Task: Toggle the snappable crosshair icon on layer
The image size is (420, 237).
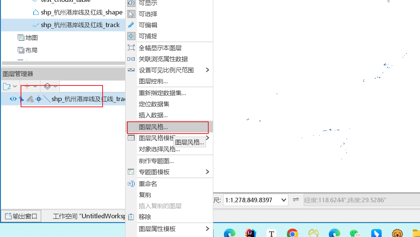Action: (x=39, y=99)
